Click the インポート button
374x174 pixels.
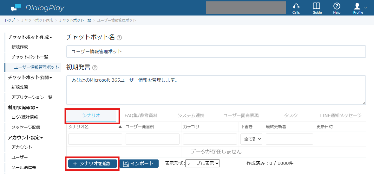(x=139, y=164)
